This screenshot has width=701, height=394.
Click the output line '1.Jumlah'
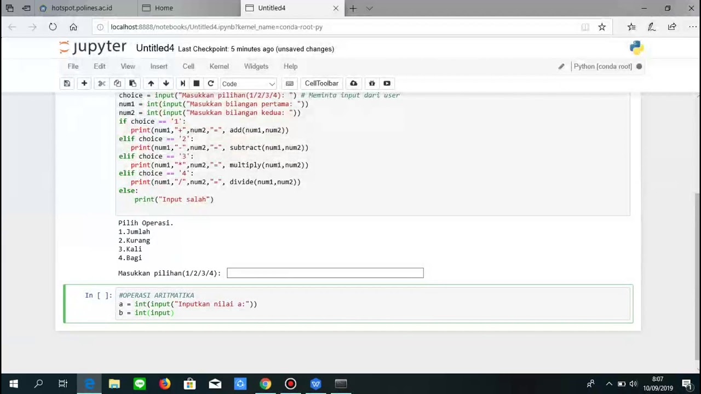point(134,232)
